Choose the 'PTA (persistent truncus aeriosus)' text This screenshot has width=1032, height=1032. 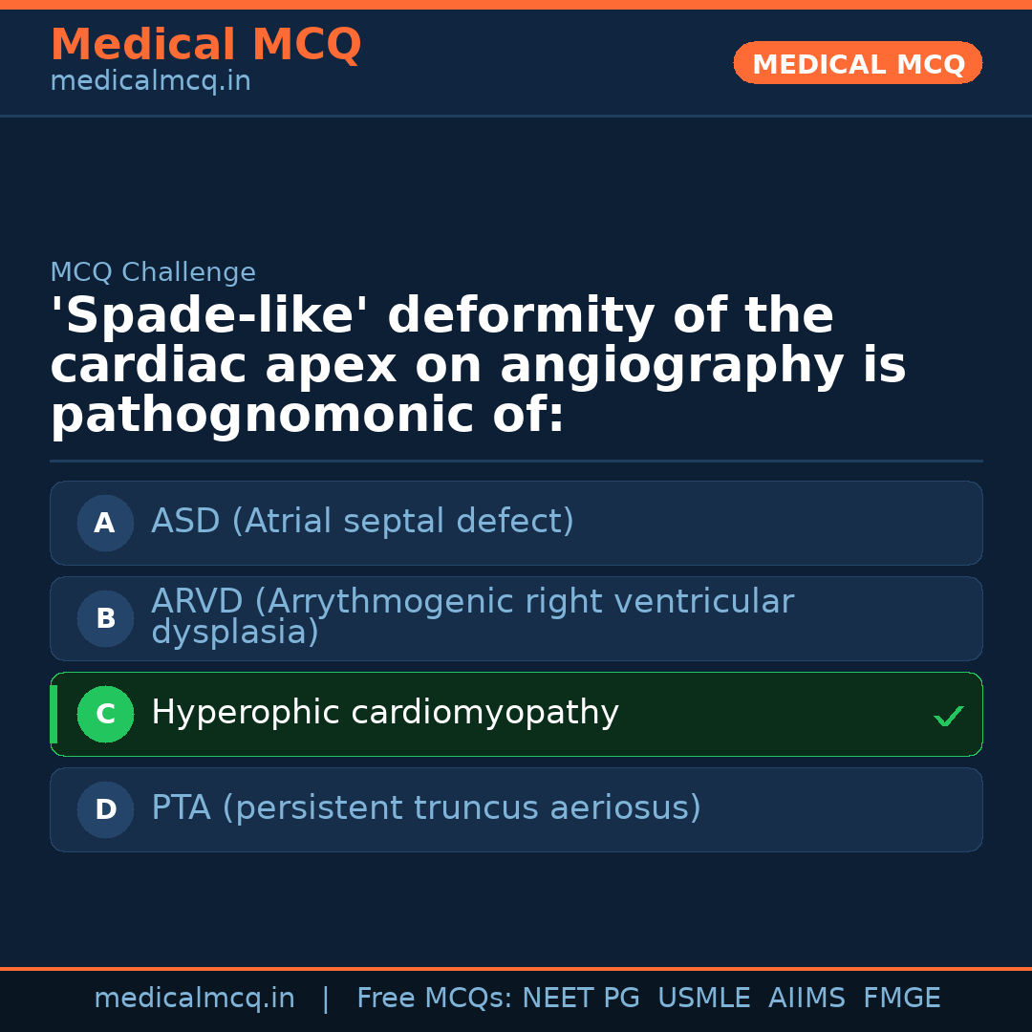click(x=425, y=808)
